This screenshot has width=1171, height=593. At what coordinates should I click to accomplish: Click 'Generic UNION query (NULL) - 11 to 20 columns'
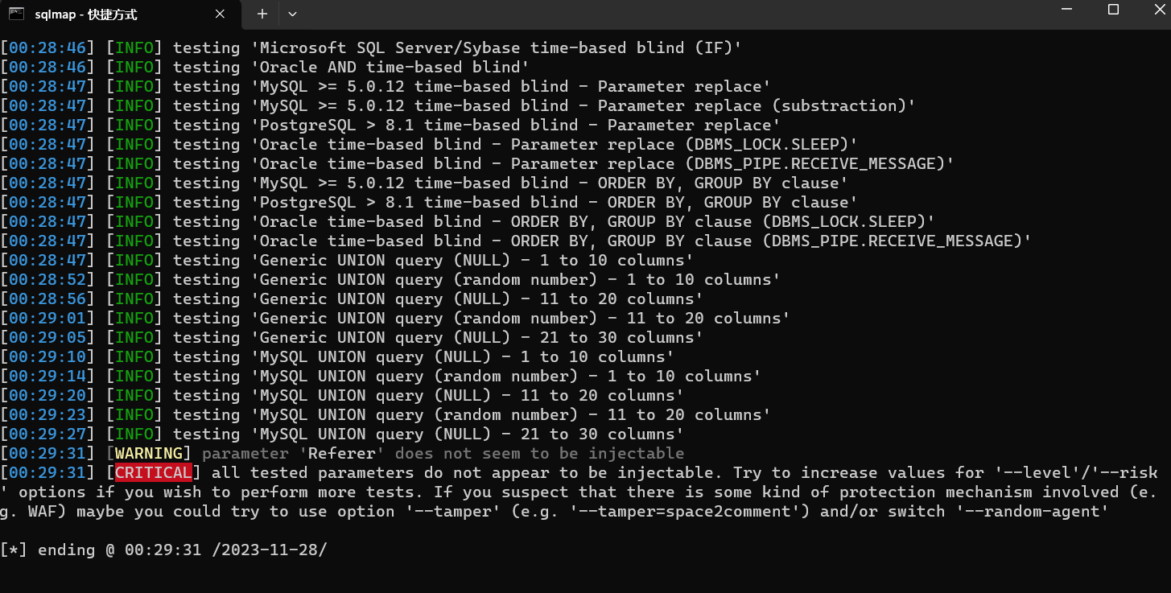(x=476, y=299)
